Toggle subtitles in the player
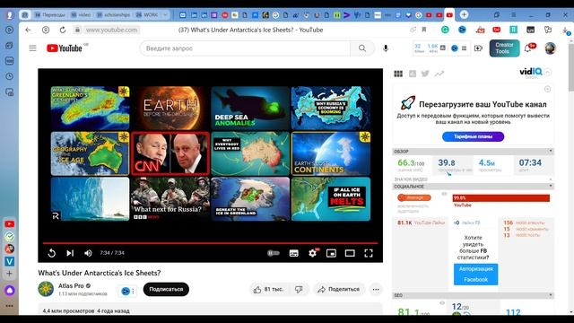This screenshot has width=574, height=323. (293, 253)
